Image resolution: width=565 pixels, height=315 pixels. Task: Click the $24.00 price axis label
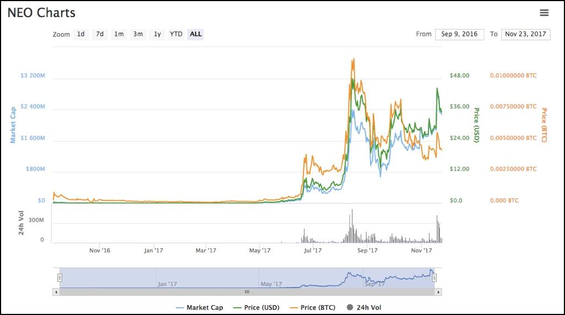pos(459,138)
